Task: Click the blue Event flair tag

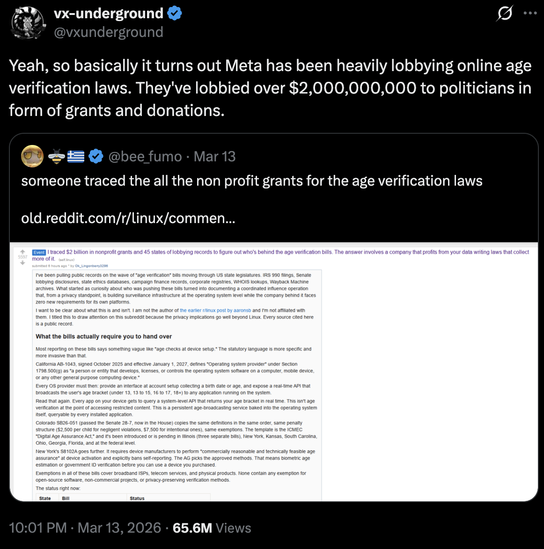Action: pos(39,252)
